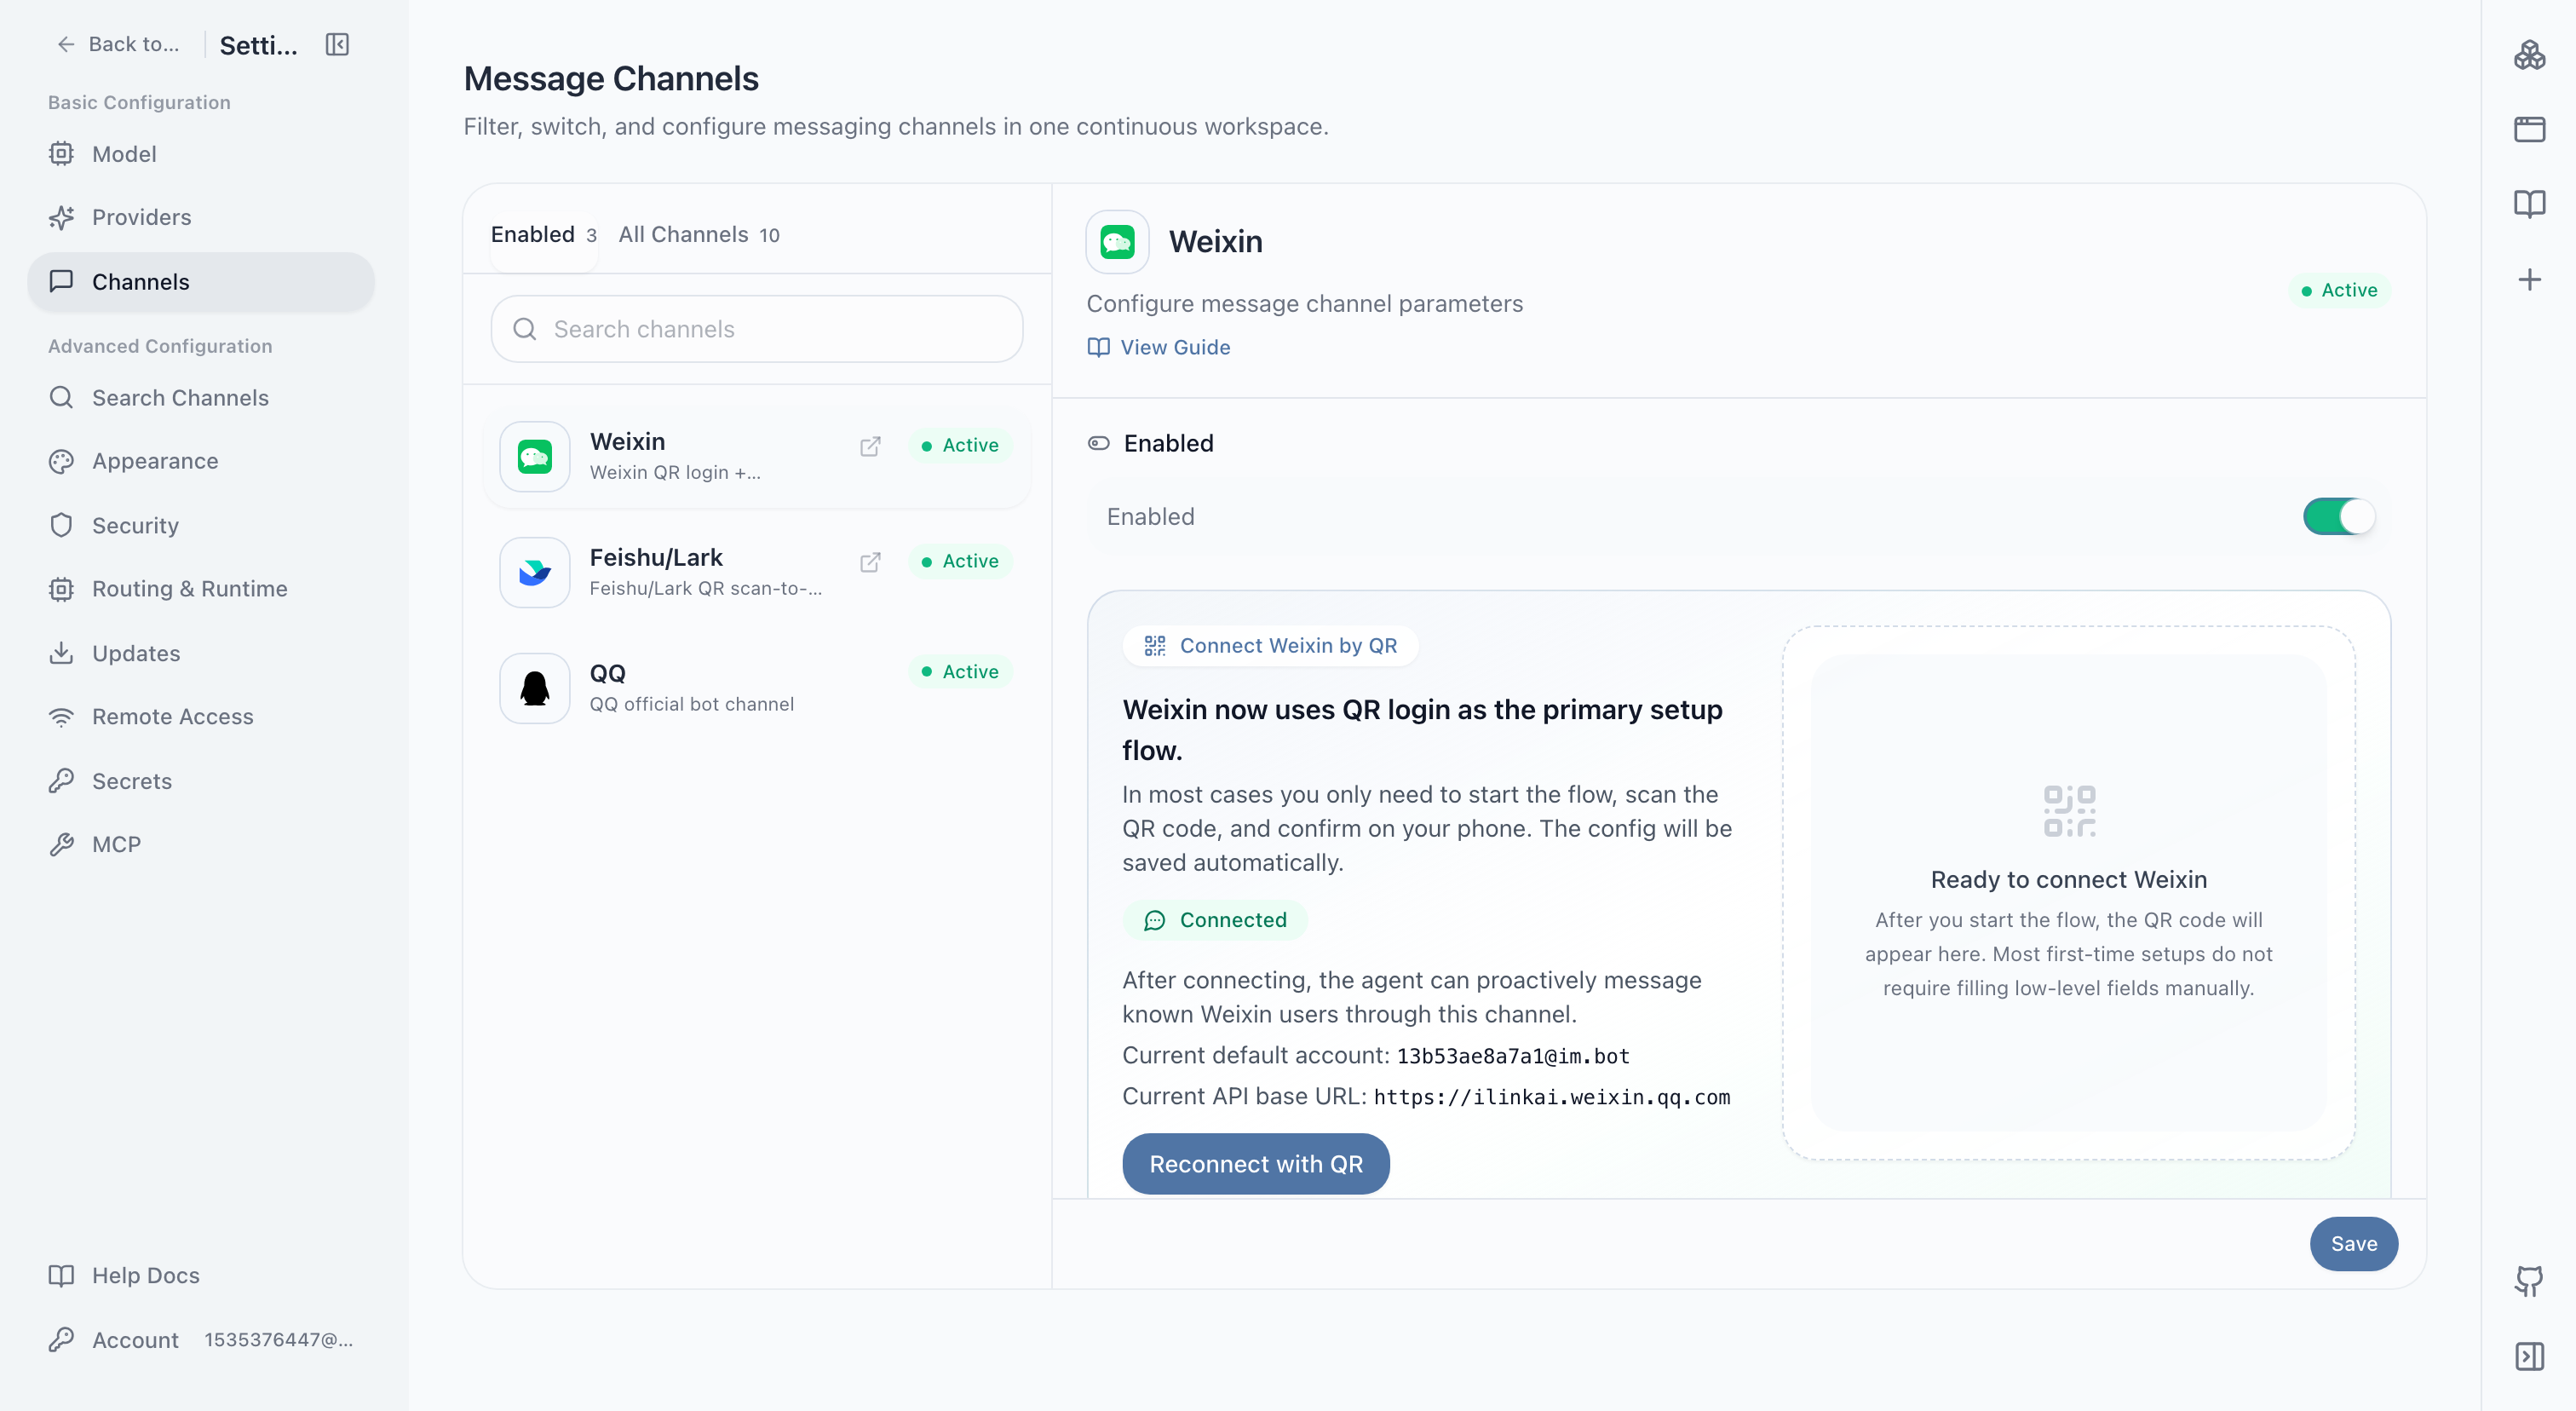Screen dimensions: 2576x1411
Task: Switch to the All Channels tab
Action: point(699,234)
